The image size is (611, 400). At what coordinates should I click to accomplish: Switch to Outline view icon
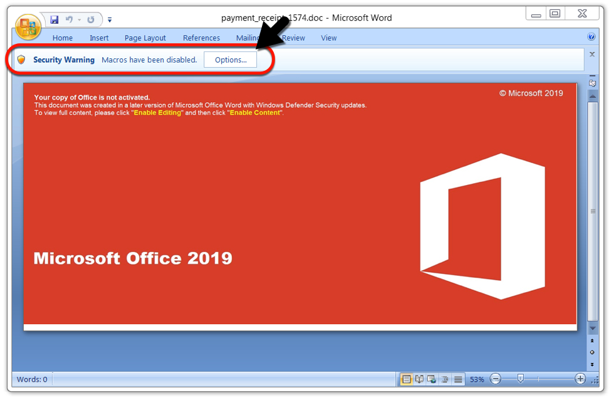pyautogui.click(x=444, y=379)
